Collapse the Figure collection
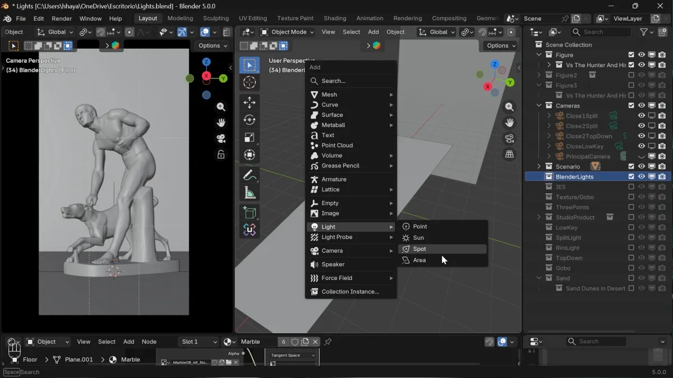The height and width of the screenshot is (378, 673). pyautogui.click(x=539, y=55)
